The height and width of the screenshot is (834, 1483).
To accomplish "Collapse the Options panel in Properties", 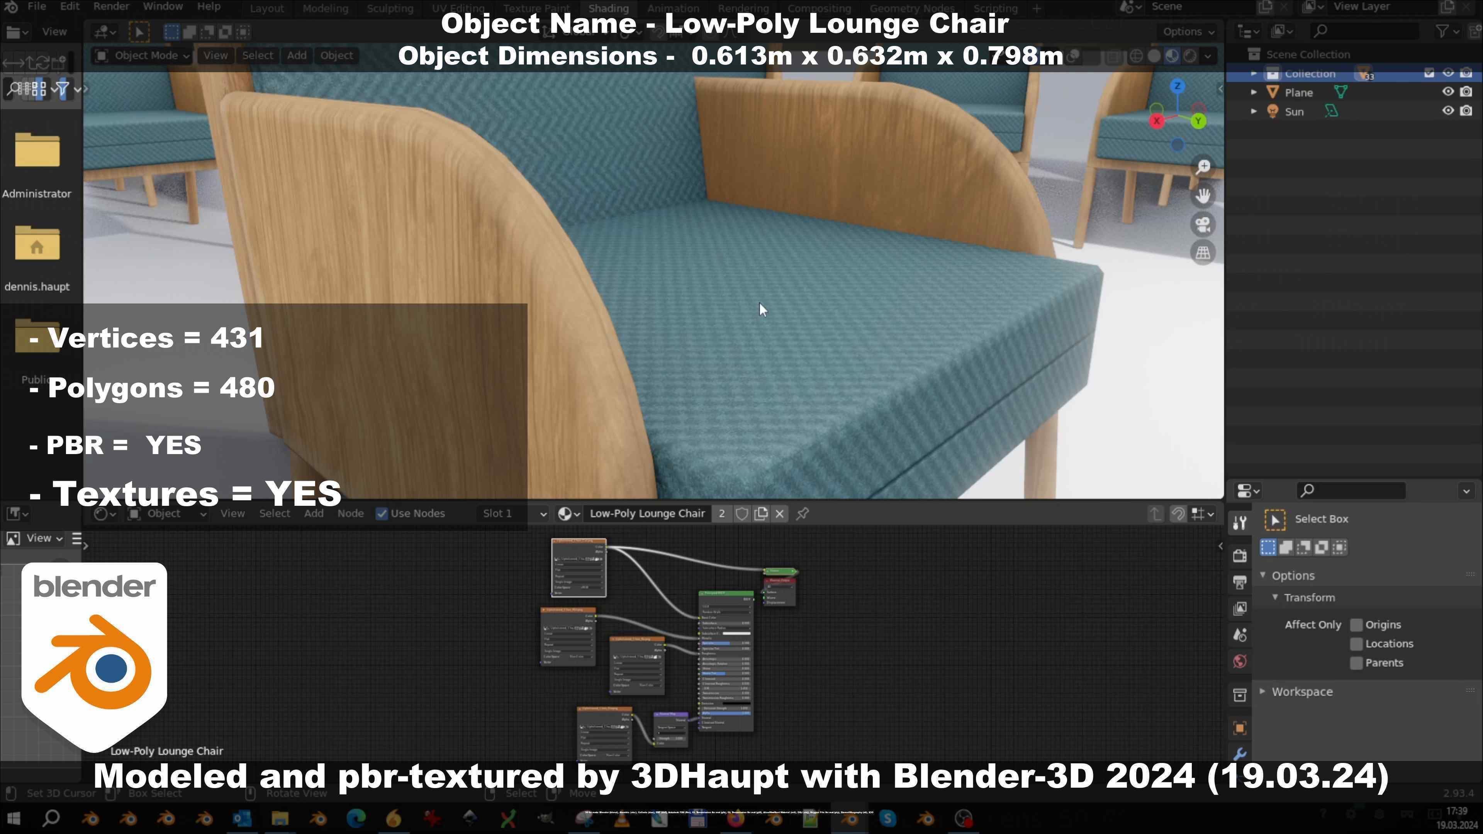I will (1262, 575).
